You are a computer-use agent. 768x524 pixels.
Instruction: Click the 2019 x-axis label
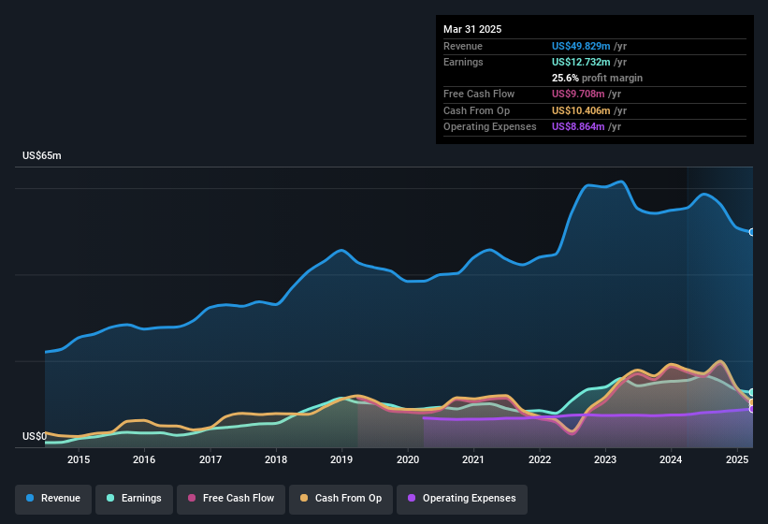[341, 459]
